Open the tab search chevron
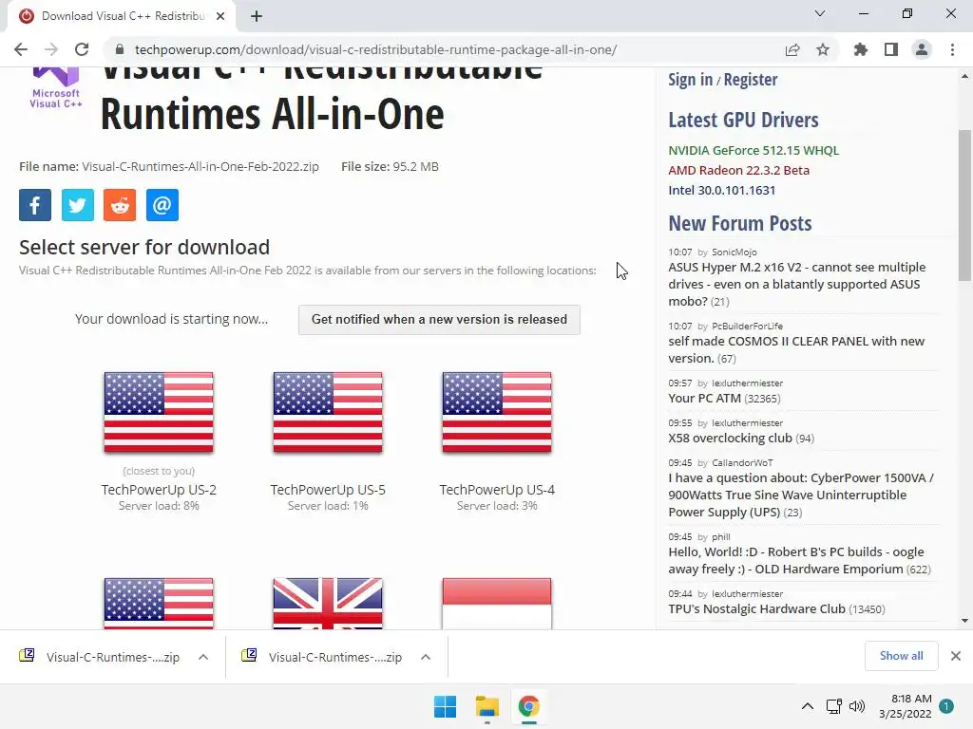Screen dimensions: 973x729 [820, 13]
